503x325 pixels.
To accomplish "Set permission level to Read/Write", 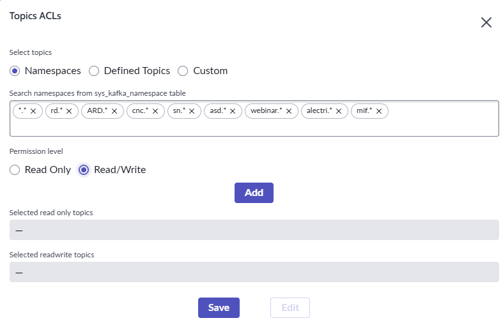I will 84,170.
